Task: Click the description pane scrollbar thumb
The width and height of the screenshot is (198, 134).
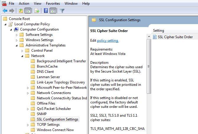Action: pos(149,66)
